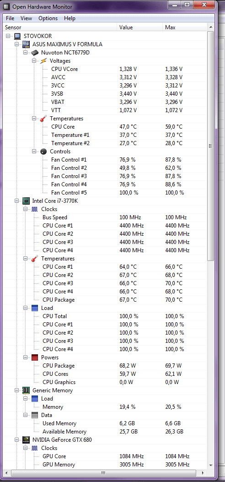The width and height of the screenshot is (225, 482).
Task: Collapse the Intel Core i7-3770K node
Action: pos(16,201)
